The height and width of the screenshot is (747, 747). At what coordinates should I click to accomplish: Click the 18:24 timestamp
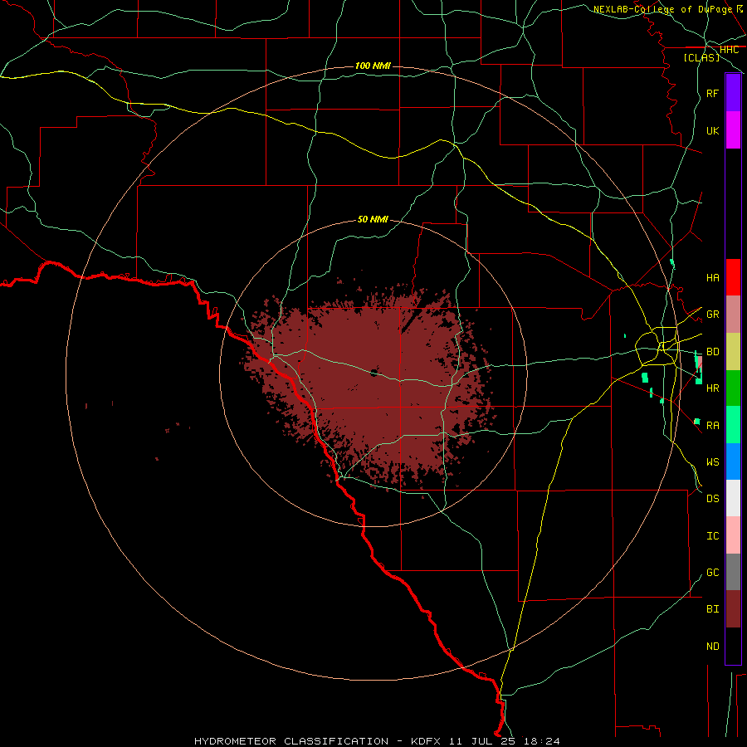(x=542, y=741)
